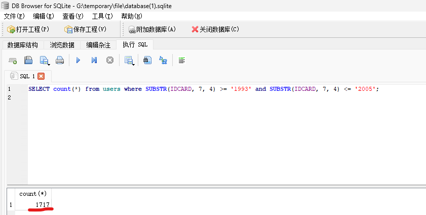The width and height of the screenshot is (426, 215).
Task: Select result cell with value 1717
Action: pos(33,205)
